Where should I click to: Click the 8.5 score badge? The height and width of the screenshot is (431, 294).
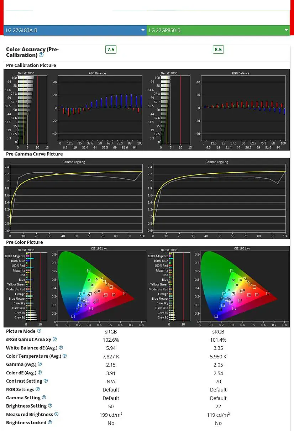[x=218, y=49]
